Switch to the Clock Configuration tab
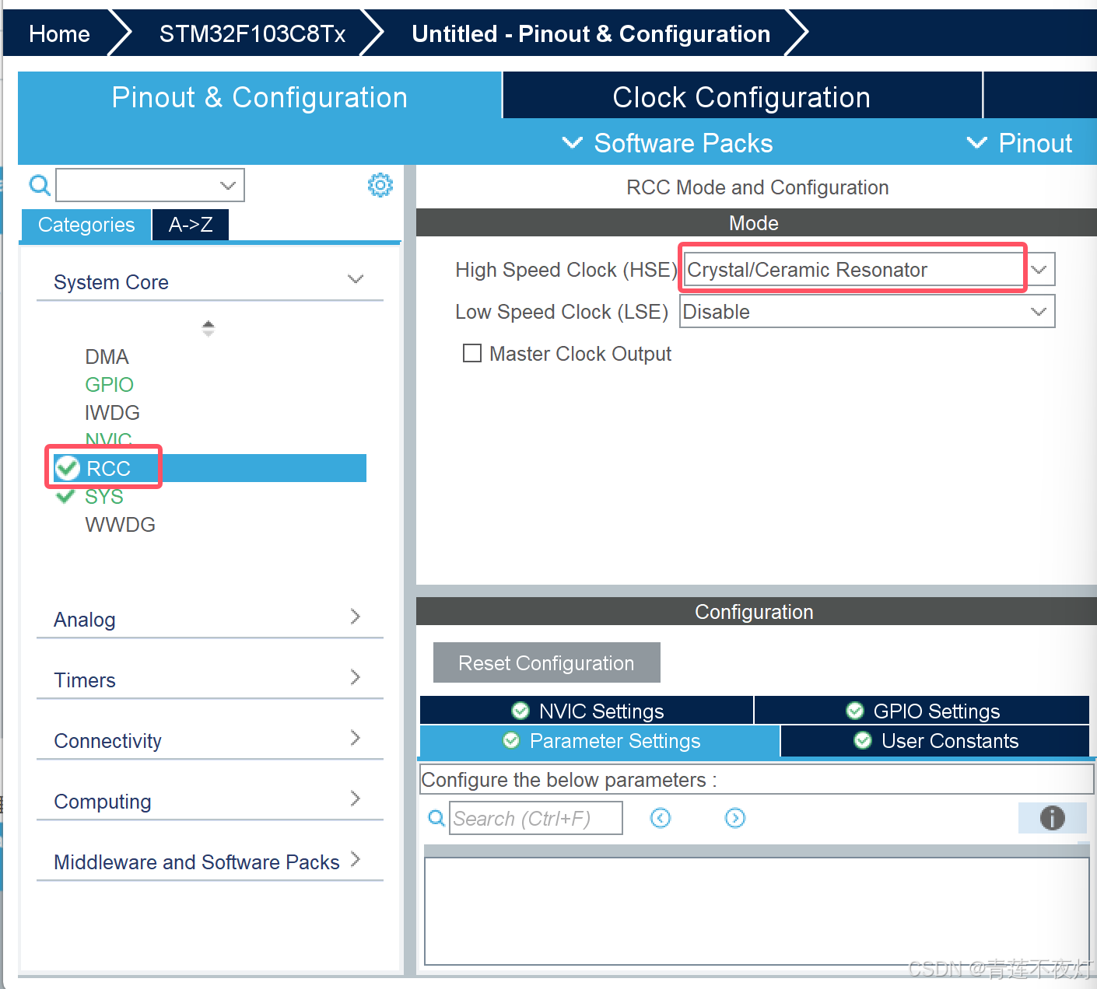The width and height of the screenshot is (1097, 989). (x=742, y=96)
